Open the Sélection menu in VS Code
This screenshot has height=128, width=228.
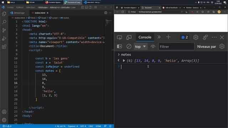[x=30, y=7]
